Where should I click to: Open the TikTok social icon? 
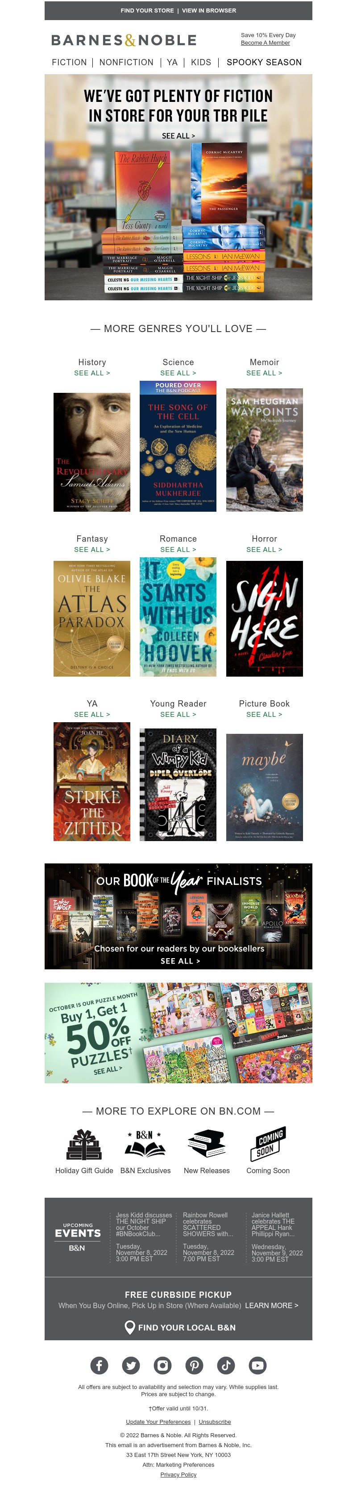226,1365
